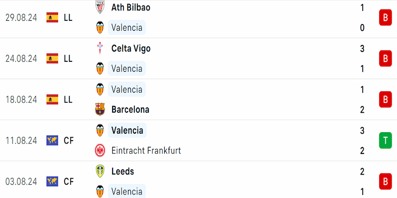Open the Leeds team link

[123, 171]
